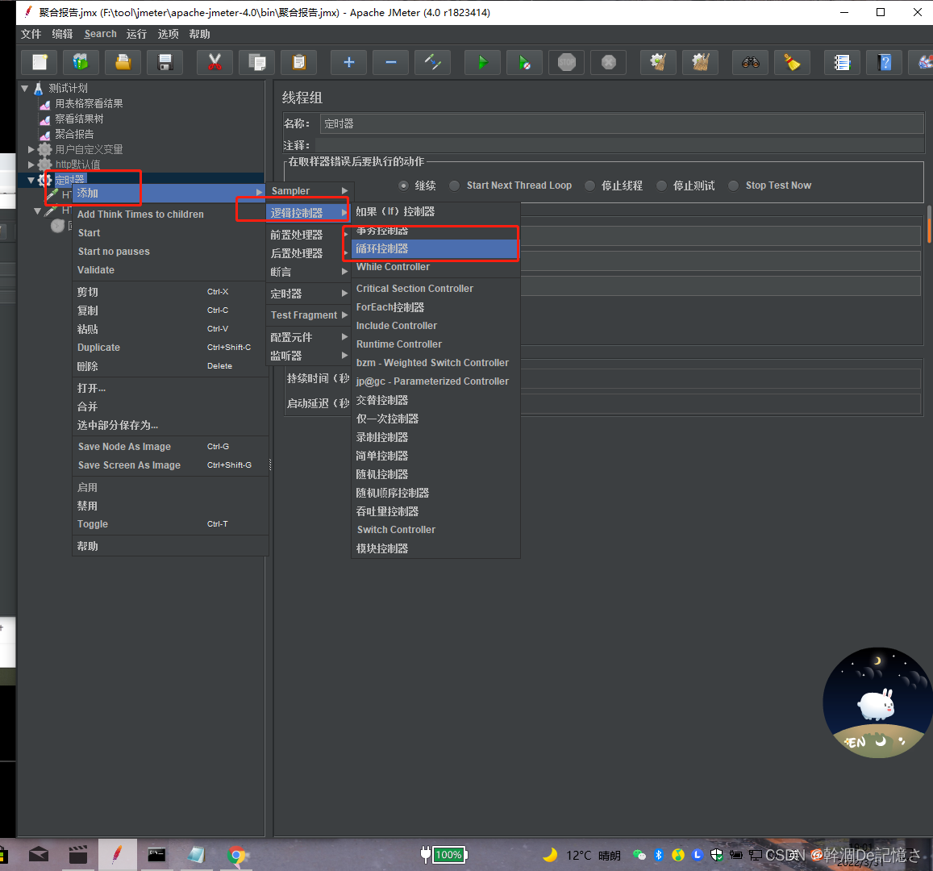
Task: Open the Function helper list icon
Action: click(842, 62)
